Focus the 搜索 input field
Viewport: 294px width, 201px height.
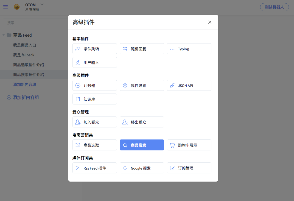(x=36, y=23)
